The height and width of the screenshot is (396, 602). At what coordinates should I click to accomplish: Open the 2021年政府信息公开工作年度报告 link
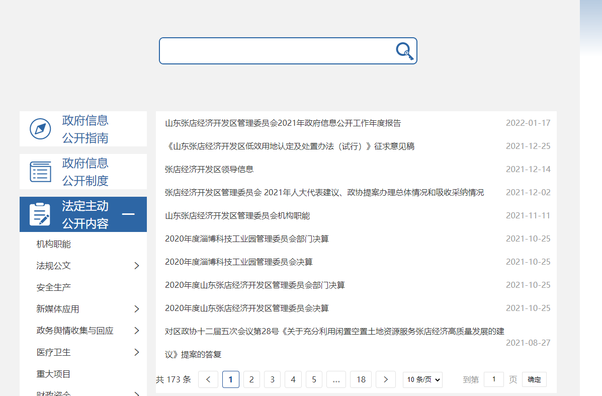pos(283,123)
